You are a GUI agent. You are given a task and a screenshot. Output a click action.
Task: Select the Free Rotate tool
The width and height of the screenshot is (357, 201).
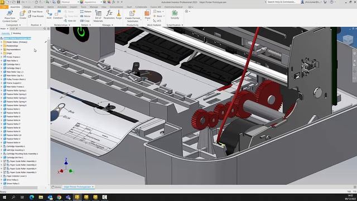click(36, 16)
